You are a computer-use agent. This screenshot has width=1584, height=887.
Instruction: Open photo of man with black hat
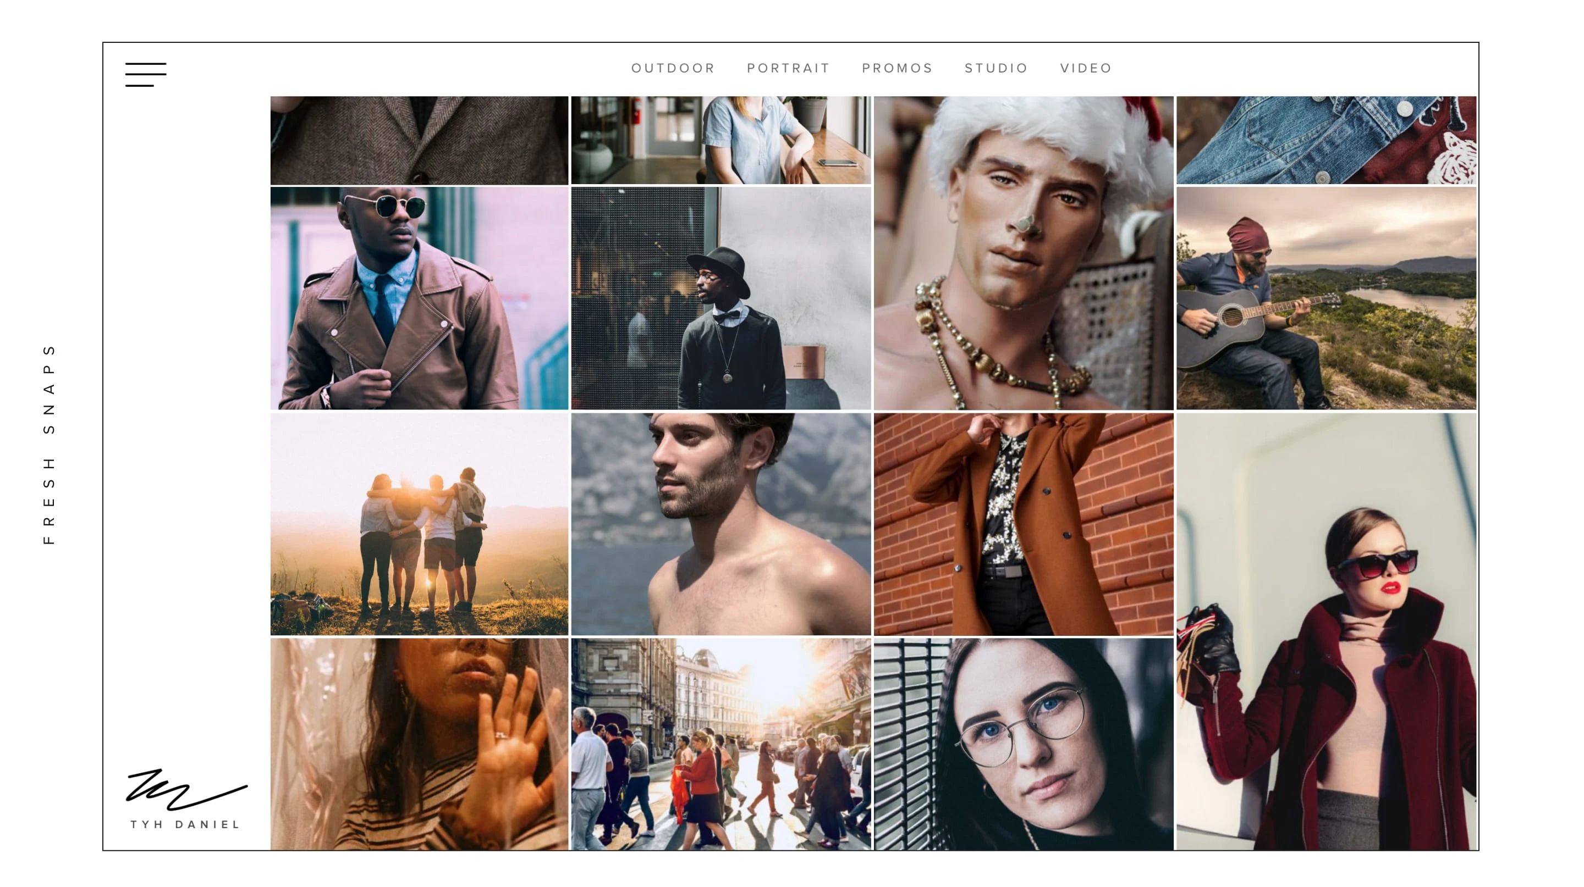click(721, 298)
